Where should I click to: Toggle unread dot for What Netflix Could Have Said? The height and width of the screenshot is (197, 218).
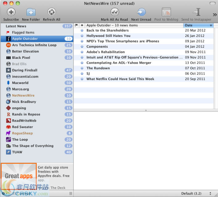tap(82, 79)
